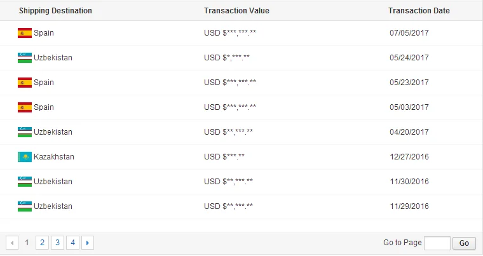Click the Spain flag dated 05/03/2017
Screen dimensions: 483x256
pyautogui.click(x=25, y=107)
